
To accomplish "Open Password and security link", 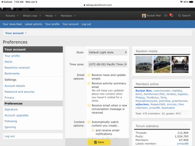I will (19, 92).
